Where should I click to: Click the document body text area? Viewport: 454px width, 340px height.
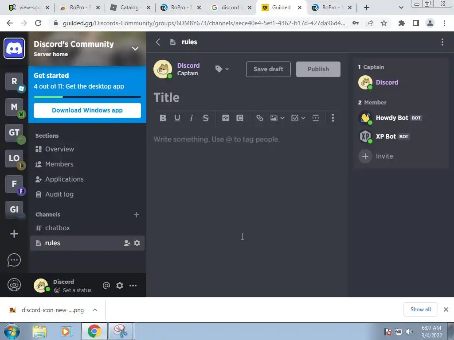click(x=247, y=139)
